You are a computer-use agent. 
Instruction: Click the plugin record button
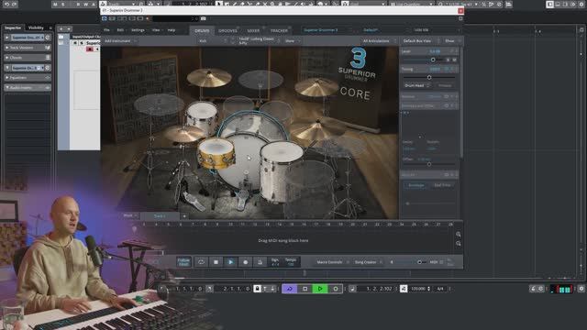coord(245,262)
